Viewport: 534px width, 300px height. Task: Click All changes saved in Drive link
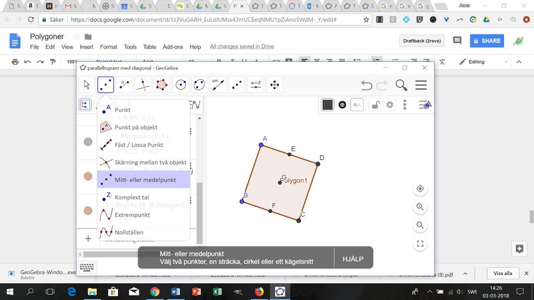pos(242,46)
